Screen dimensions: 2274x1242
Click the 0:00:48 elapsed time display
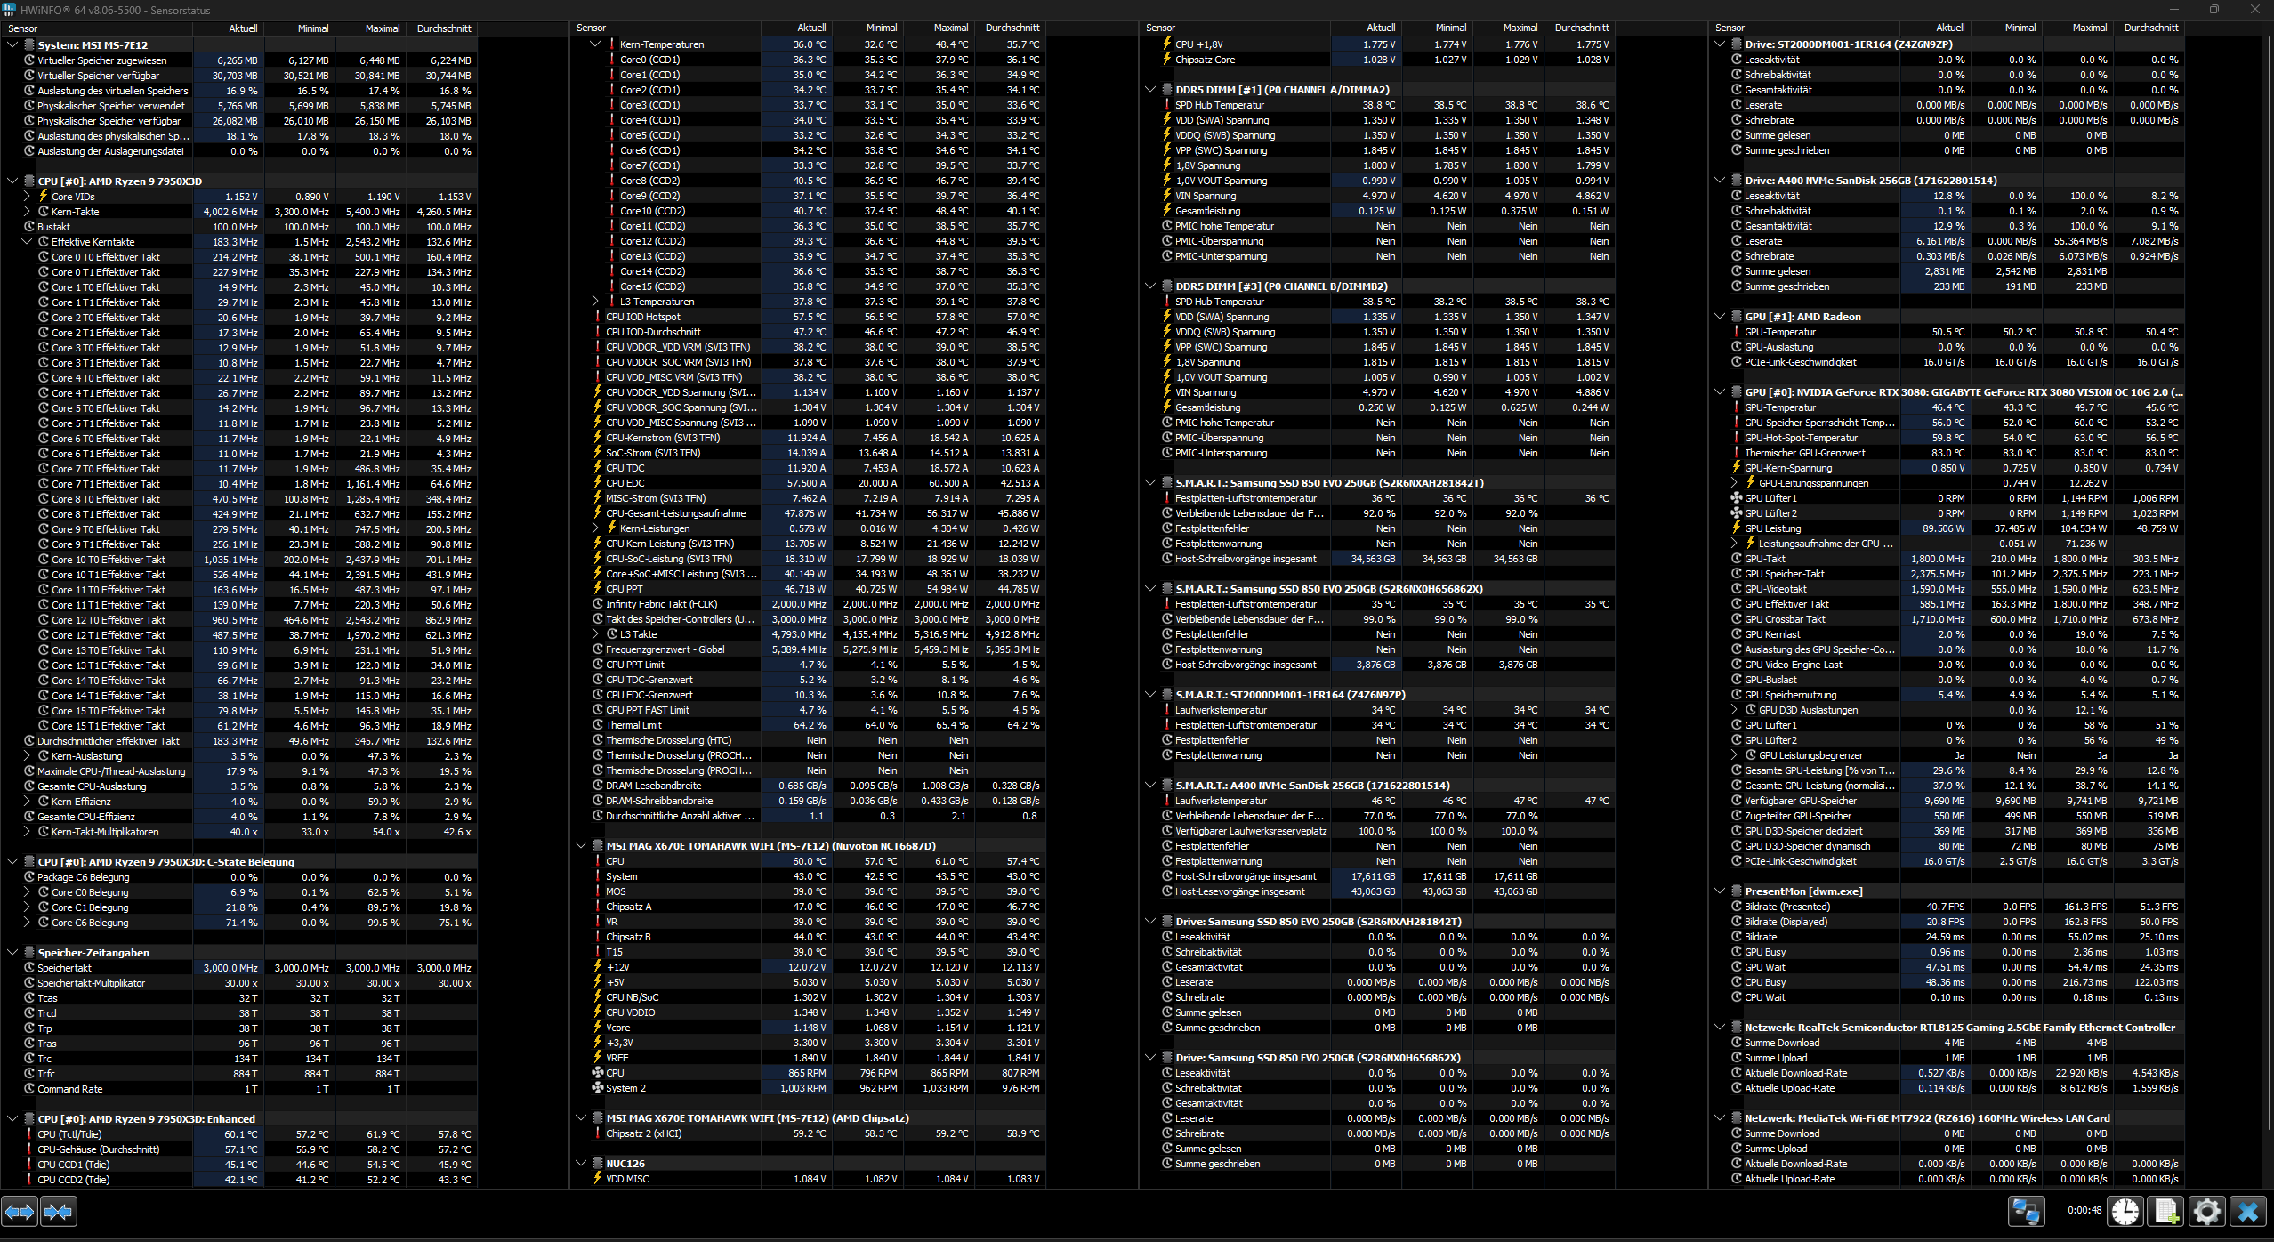pyautogui.click(x=2084, y=1211)
